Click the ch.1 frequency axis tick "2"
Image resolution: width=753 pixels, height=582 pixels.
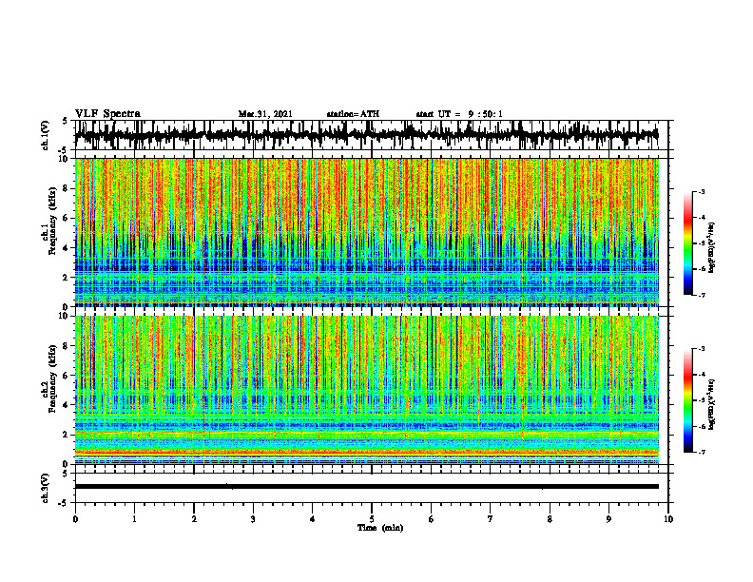pyautogui.click(x=67, y=278)
